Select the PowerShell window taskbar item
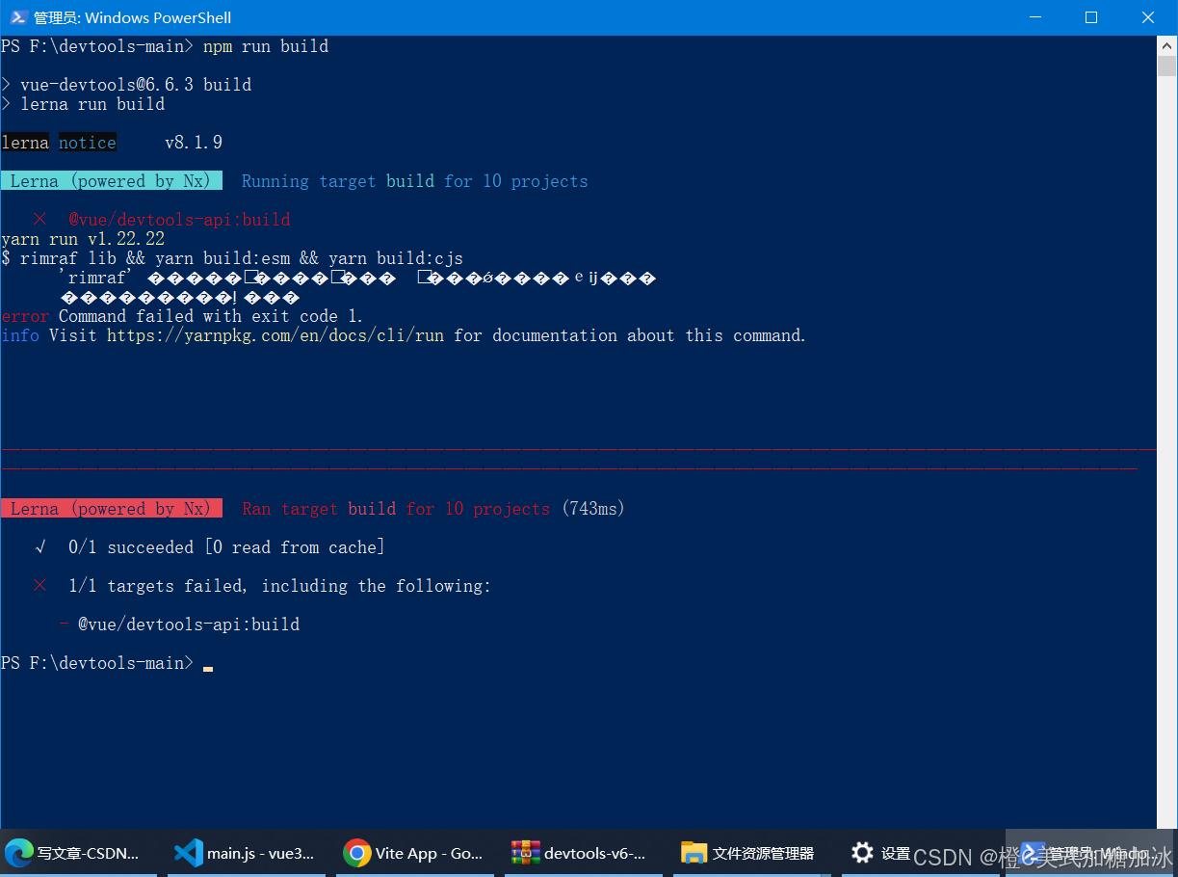The image size is (1178, 877). coord(1091,853)
